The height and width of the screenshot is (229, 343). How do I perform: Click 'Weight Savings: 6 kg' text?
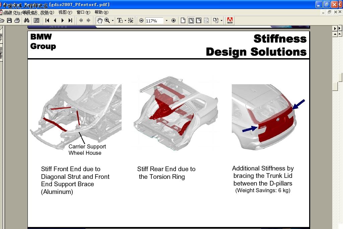click(263, 190)
